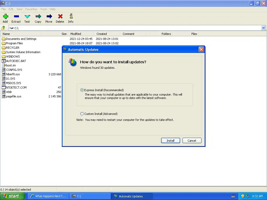Click the 3 220 668 size value
This screenshot has height=200, width=267.
tap(55, 74)
